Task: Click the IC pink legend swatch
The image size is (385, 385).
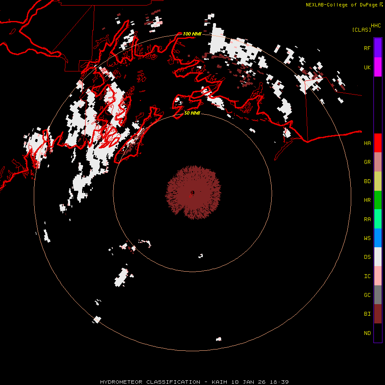Action: tap(378, 276)
